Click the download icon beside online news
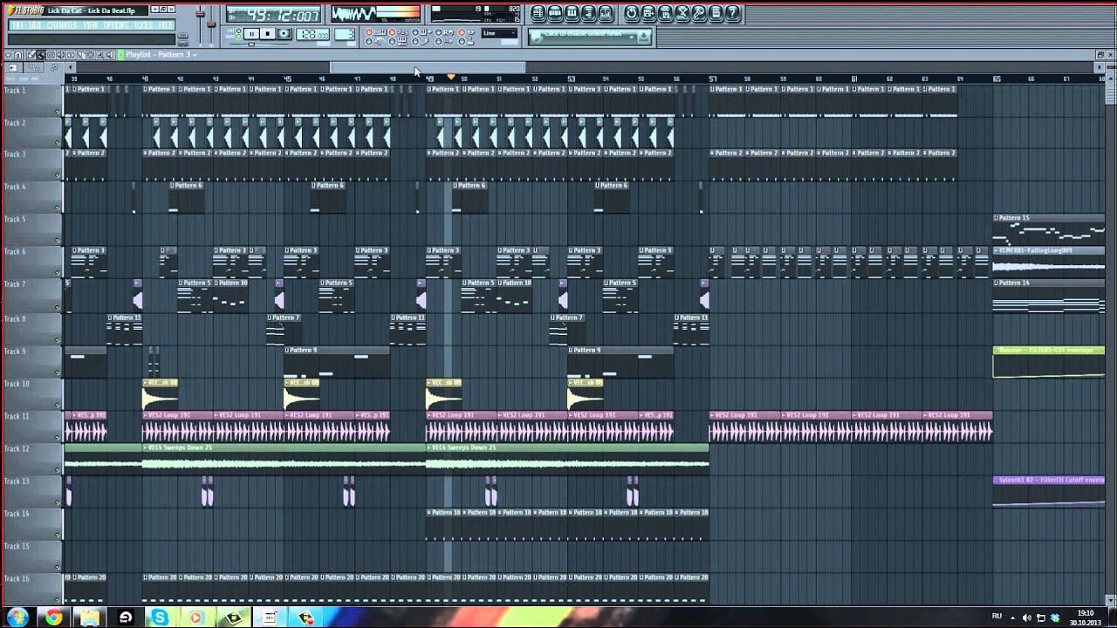 pos(643,36)
